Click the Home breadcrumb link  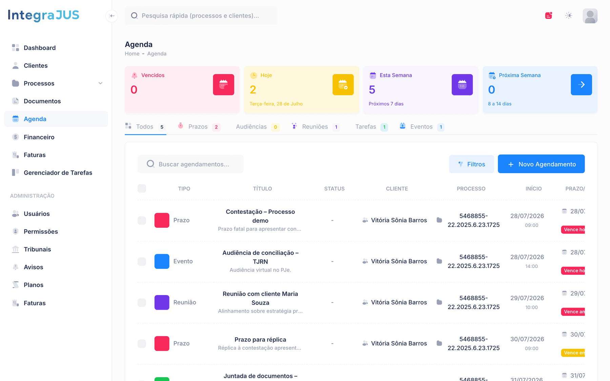132,53
